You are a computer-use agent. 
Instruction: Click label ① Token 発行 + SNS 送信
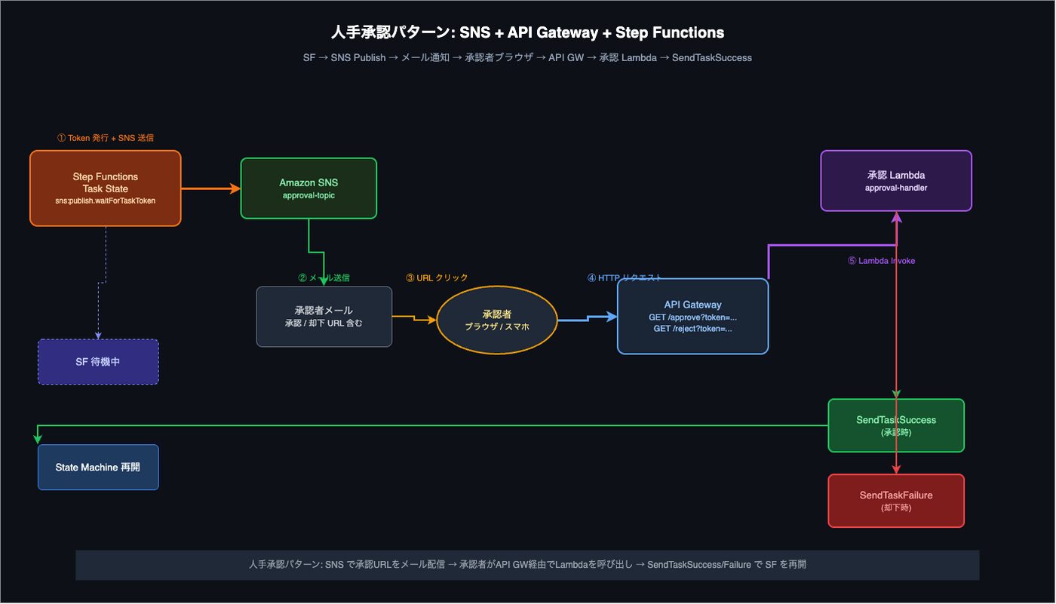click(106, 138)
